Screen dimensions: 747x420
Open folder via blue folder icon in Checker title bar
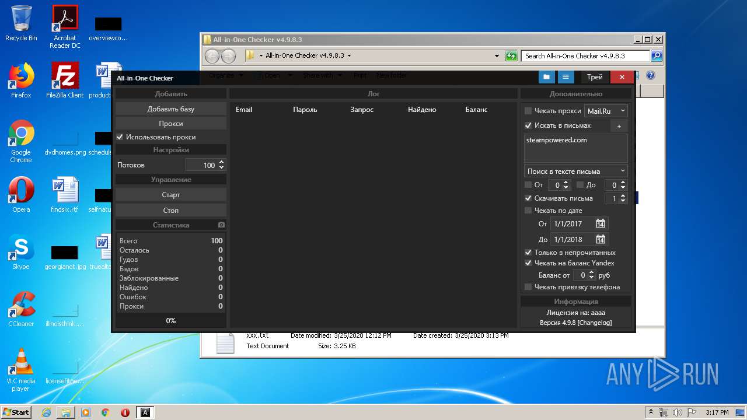[x=547, y=77]
